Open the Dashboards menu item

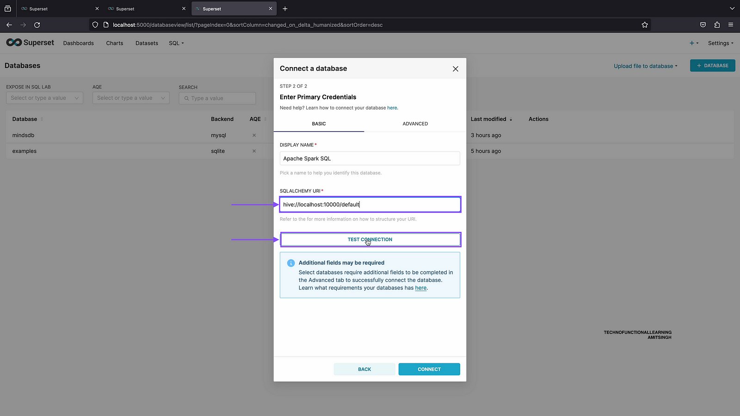pos(79,43)
